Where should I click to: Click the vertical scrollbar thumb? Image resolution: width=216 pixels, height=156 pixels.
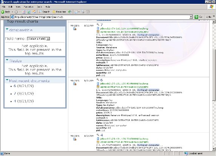tap(214, 75)
